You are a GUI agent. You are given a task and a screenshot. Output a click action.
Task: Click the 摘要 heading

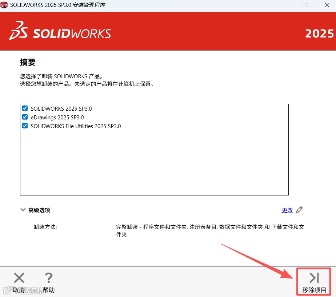pyautogui.click(x=28, y=62)
